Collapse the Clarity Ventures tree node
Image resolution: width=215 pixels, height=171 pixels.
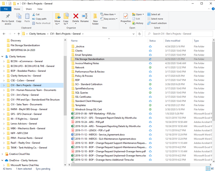coord(2,57)
